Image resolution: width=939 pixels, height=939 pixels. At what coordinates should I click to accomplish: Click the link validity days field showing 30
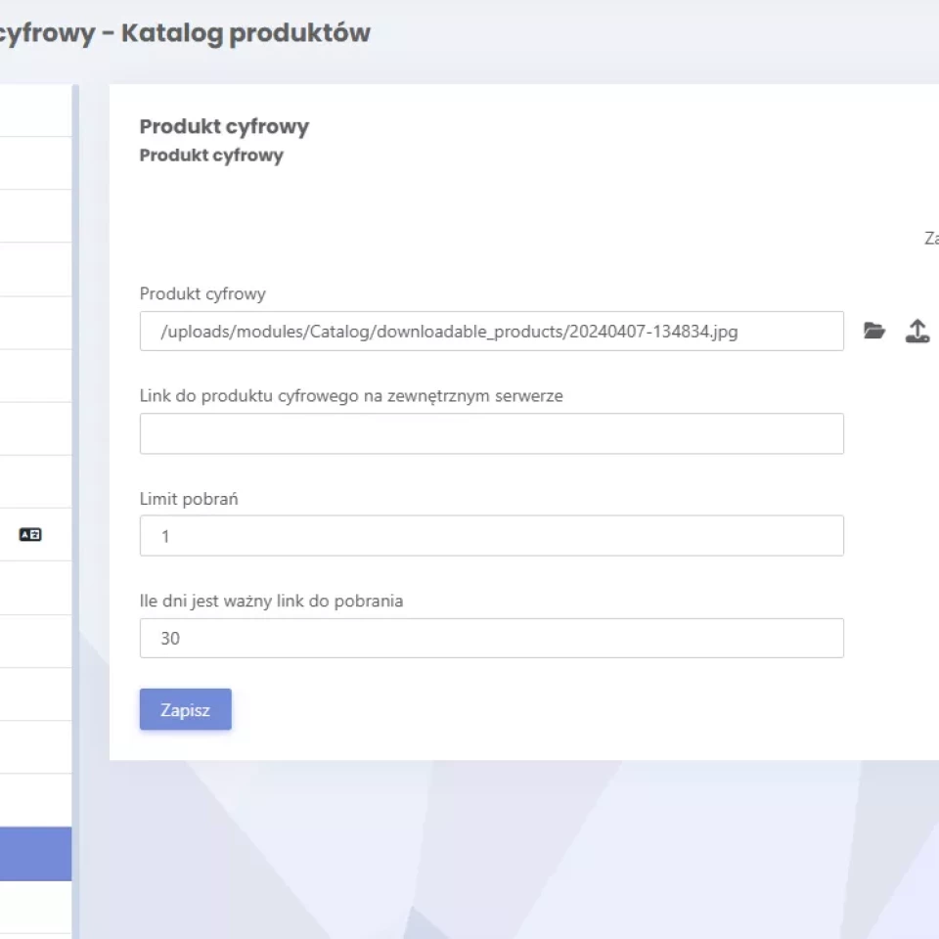pyautogui.click(x=491, y=639)
